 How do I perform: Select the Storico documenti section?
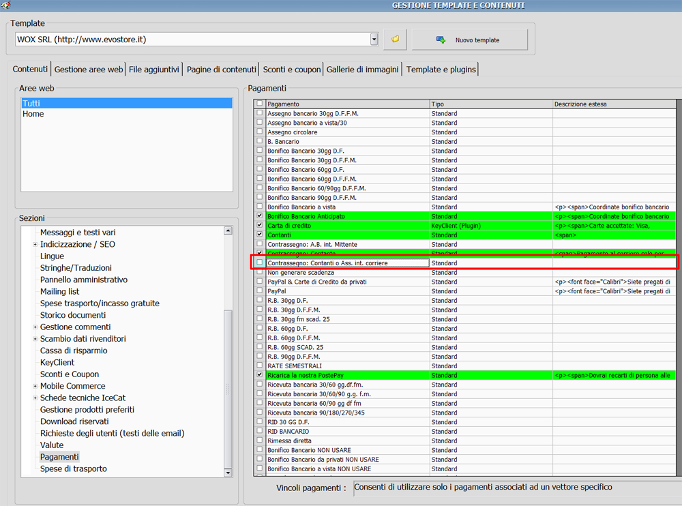coord(73,315)
